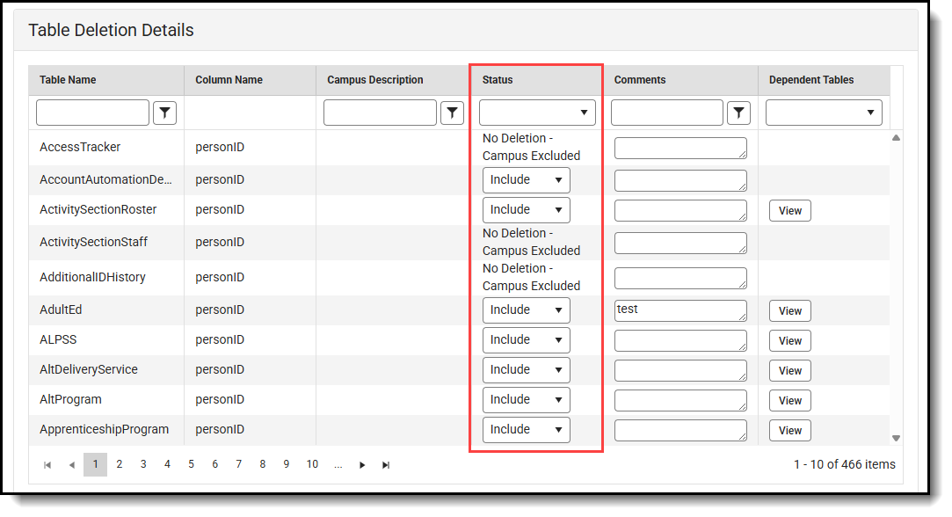Select page 2 in the pagination bar
The image size is (952, 517).
(x=119, y=464)
